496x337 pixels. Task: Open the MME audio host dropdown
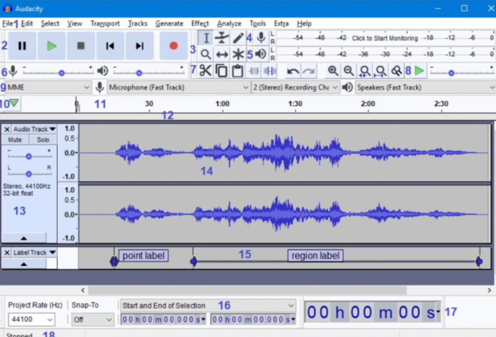click(48, 87)
